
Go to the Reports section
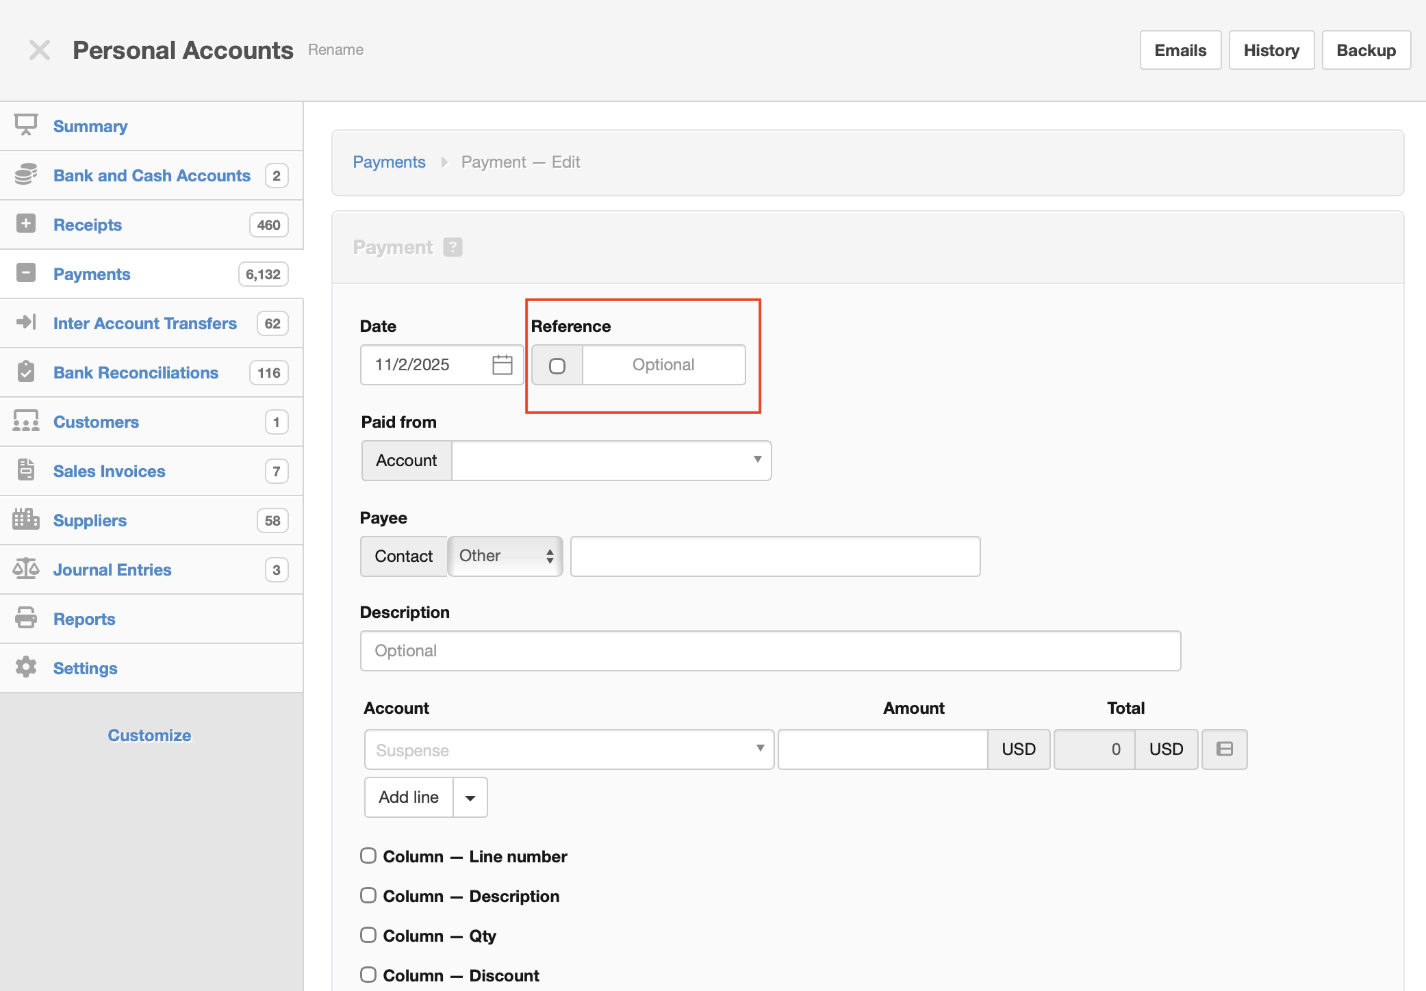click(x=84, y=619)
